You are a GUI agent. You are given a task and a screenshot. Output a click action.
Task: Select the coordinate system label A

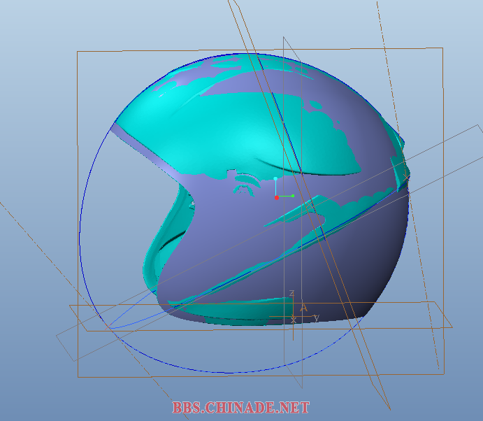[304, 308]
